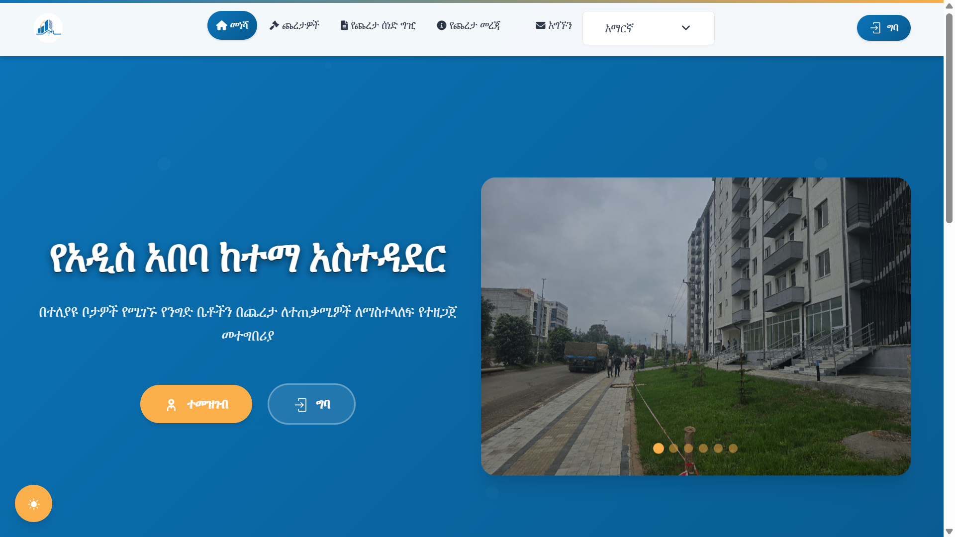The width and height of the screenshot is (955, 537).
Task: Click the vertical page scrollbar thumb
Action: click(x=949, y=117)
